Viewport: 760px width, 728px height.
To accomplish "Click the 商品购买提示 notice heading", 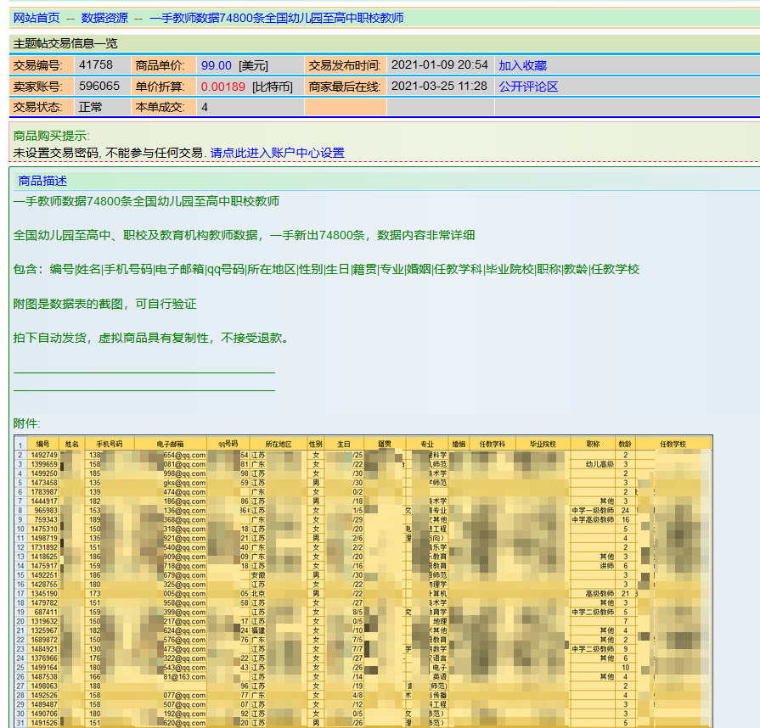I will pyautogui.click(x=51, y=136).
